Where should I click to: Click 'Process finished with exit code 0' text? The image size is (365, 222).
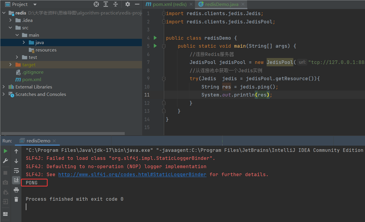(x=74, y=199)
